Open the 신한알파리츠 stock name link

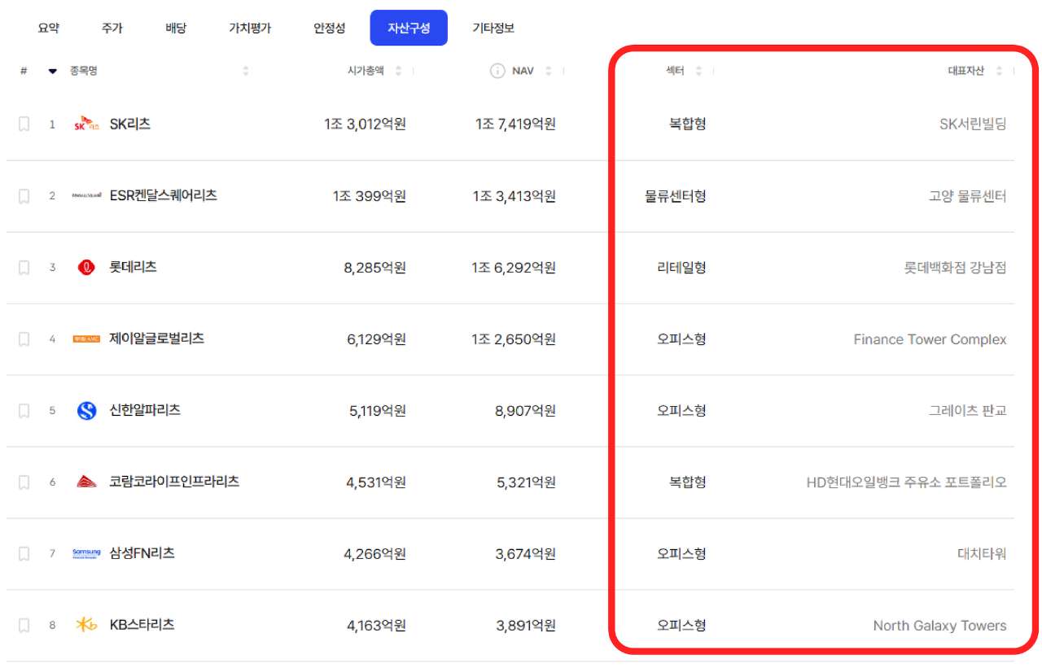click(145, 411)
